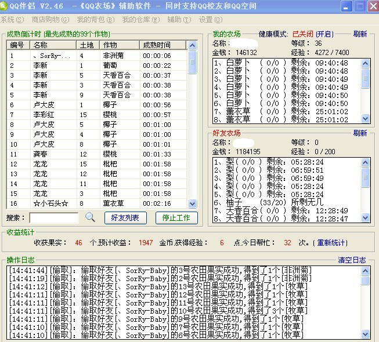Click the QQ伴侣 app icon in title bar
Viewport: 379px width, 342px height.
[3, 6]
